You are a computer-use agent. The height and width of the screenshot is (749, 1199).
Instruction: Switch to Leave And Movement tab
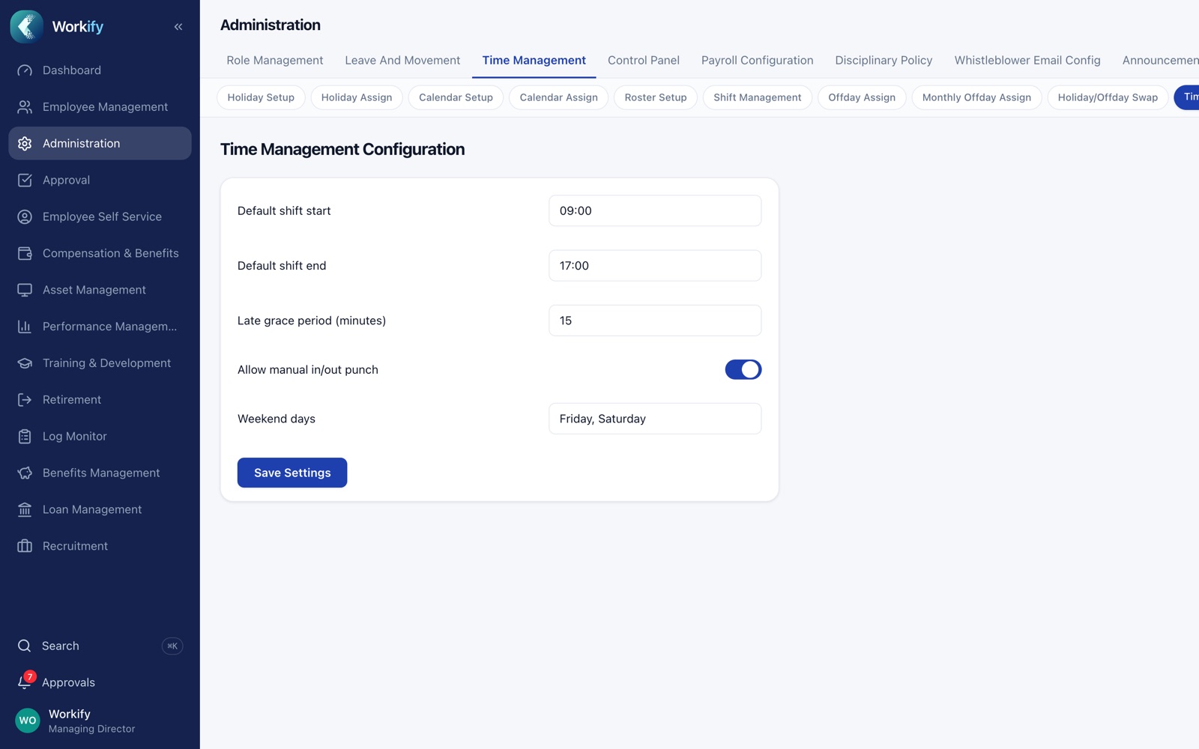pyautogui.click(x=402, y=61)
